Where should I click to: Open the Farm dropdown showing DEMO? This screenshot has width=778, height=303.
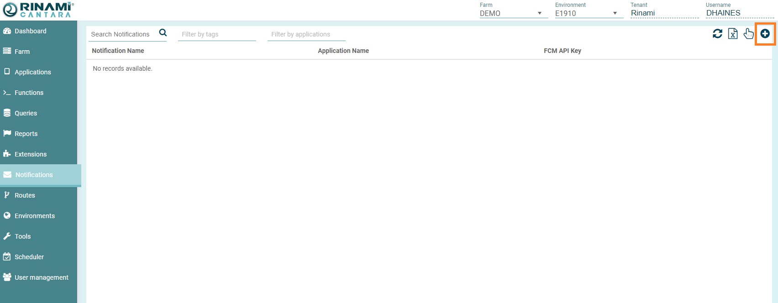point(513,13)
